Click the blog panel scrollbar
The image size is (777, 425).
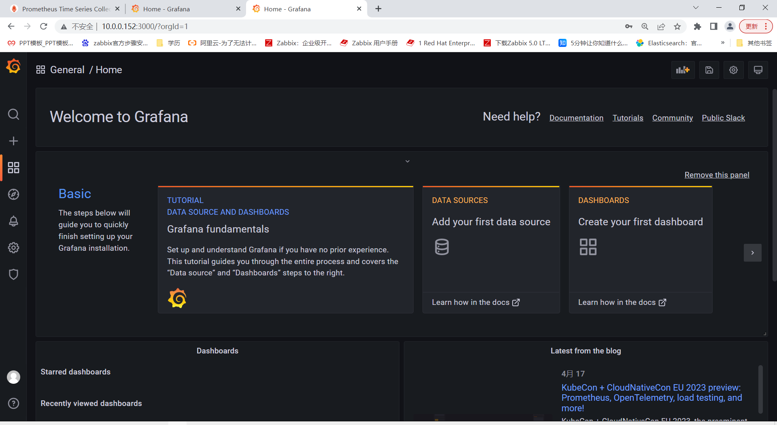coord(760,389)
